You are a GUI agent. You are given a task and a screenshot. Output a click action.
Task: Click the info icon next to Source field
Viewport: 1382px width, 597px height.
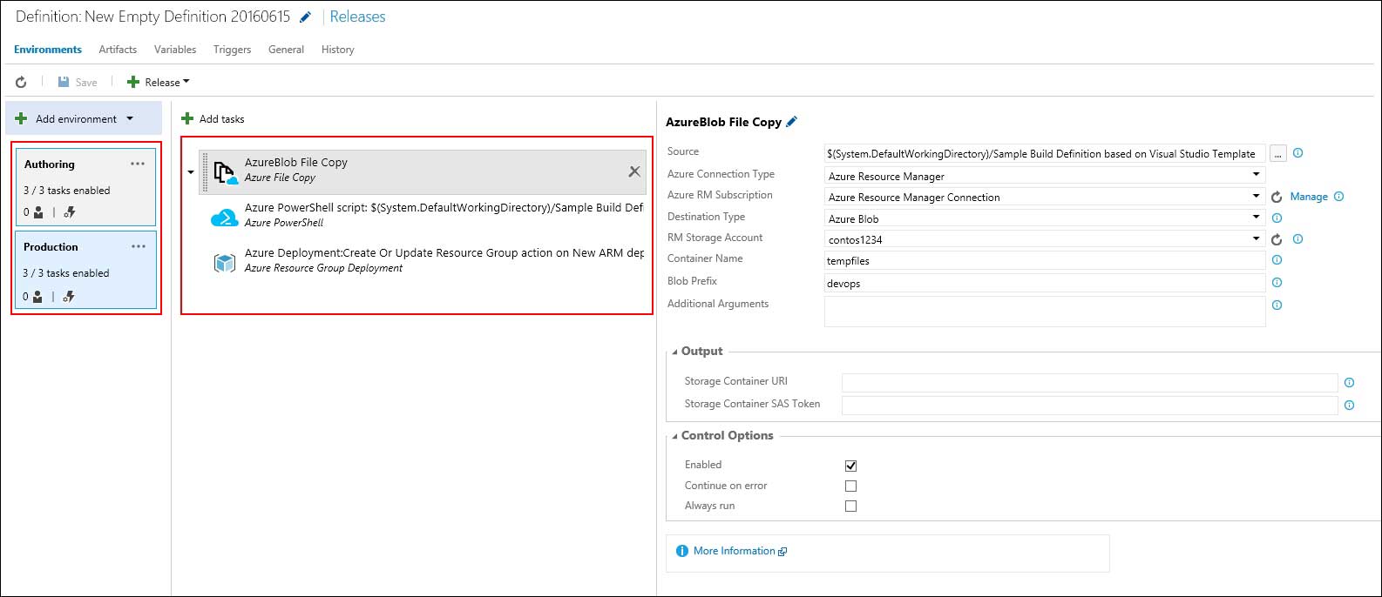pos(1297,153)
